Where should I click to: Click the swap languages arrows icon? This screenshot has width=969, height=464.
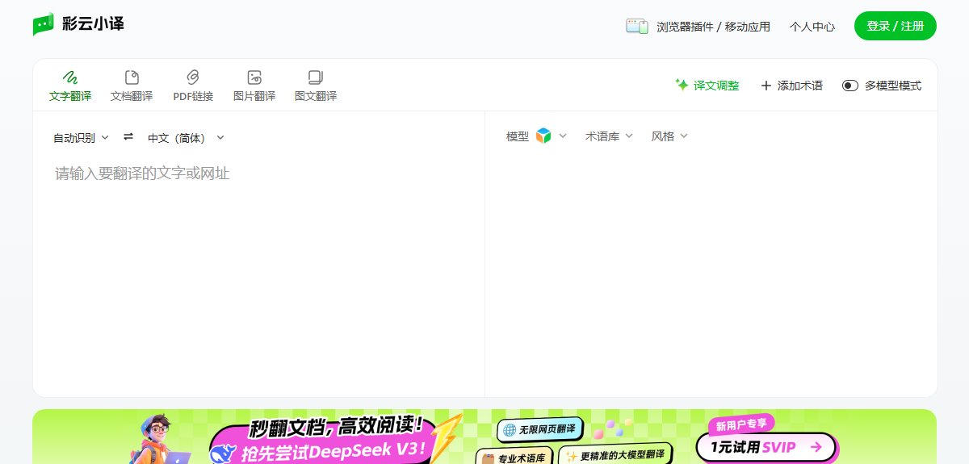128,137
